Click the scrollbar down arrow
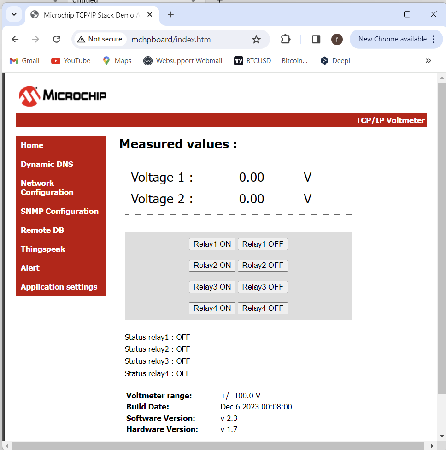This screenshot has width=446, height=450. [x=442, y=436]
